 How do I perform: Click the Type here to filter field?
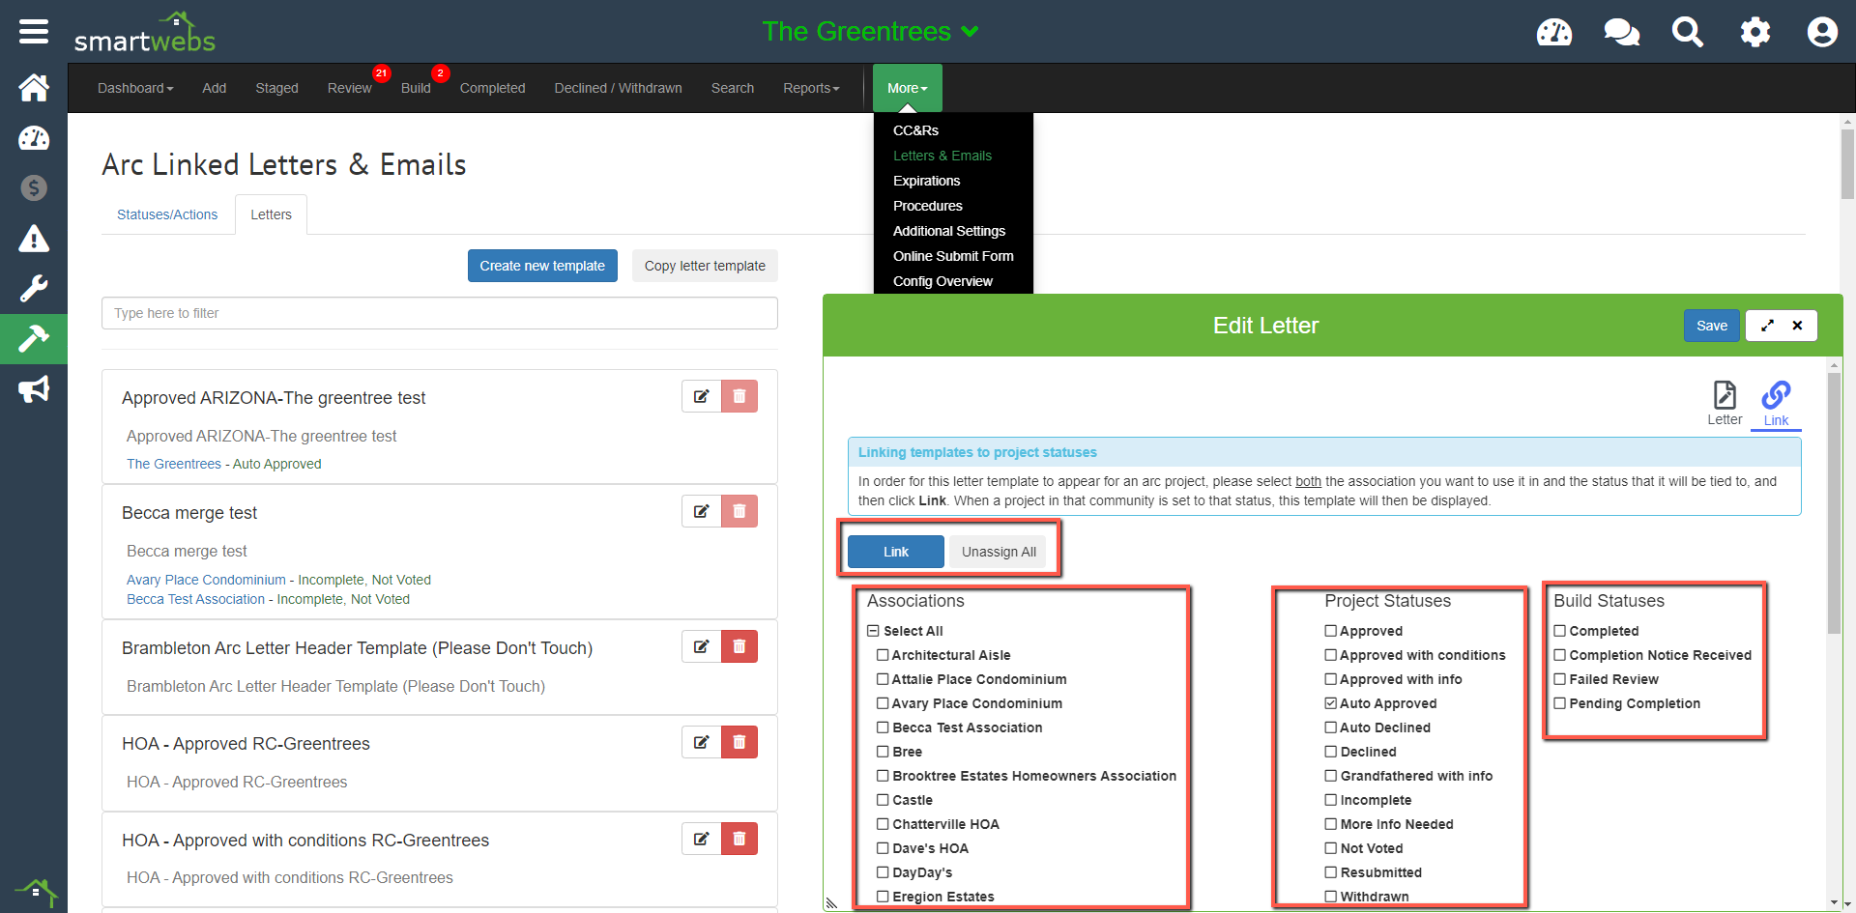(x=440, y=313)
